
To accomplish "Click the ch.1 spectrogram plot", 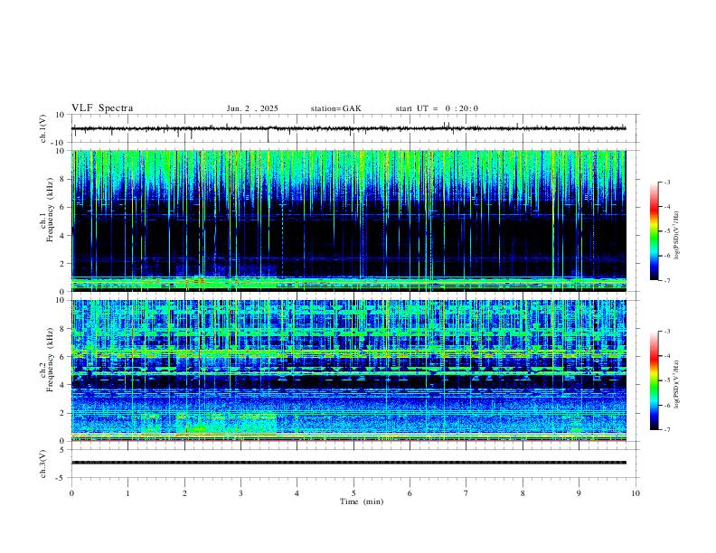I will (x=348, y=220).
